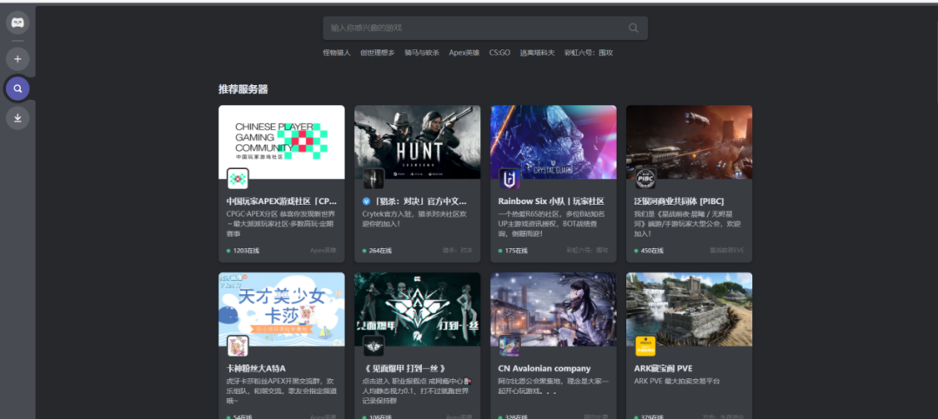This screenshot has height=419, width=938.
Task: Click the download app icon in sidebar
Action: click(17, 118)
